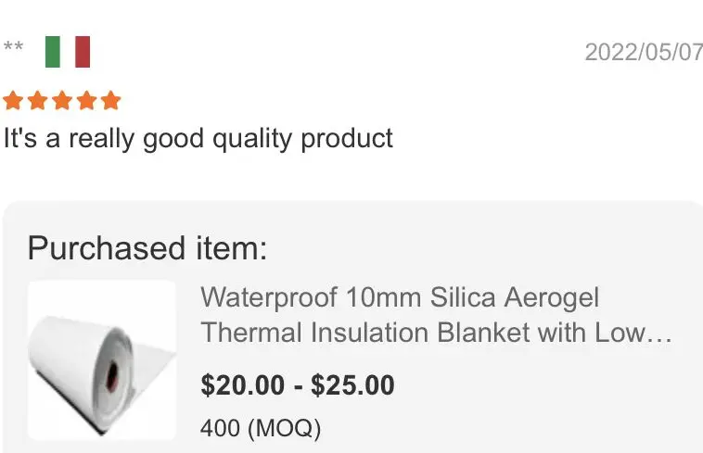Click the green stripe of the flag
Screen dimensions: 703x453
coord(53,52)
